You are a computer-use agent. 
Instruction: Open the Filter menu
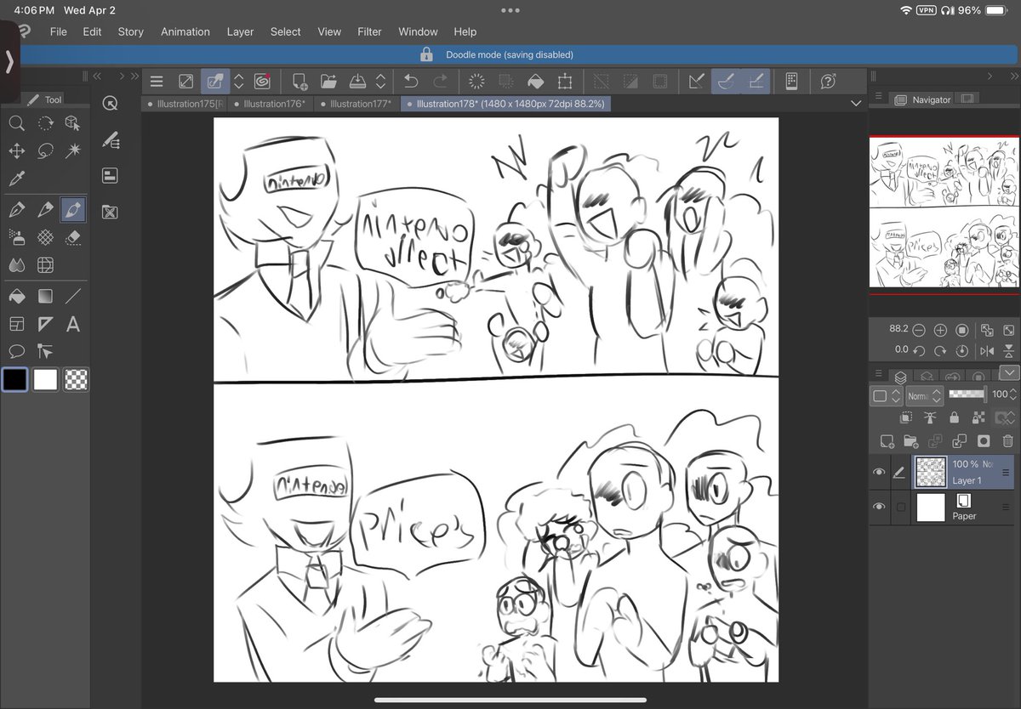(369, 31)
